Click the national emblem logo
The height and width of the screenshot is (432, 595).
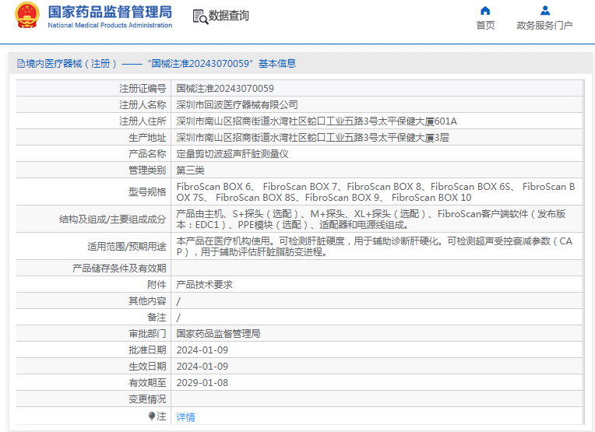[27, 16]
